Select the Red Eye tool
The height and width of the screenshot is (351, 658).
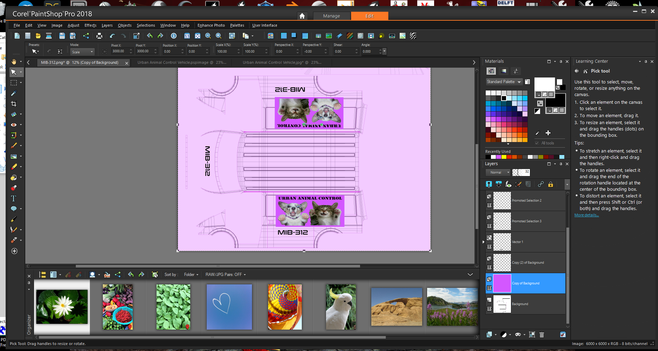pos(14,125)
